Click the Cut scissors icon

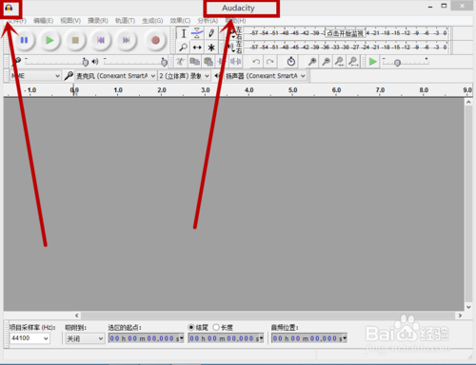point(181,62)
